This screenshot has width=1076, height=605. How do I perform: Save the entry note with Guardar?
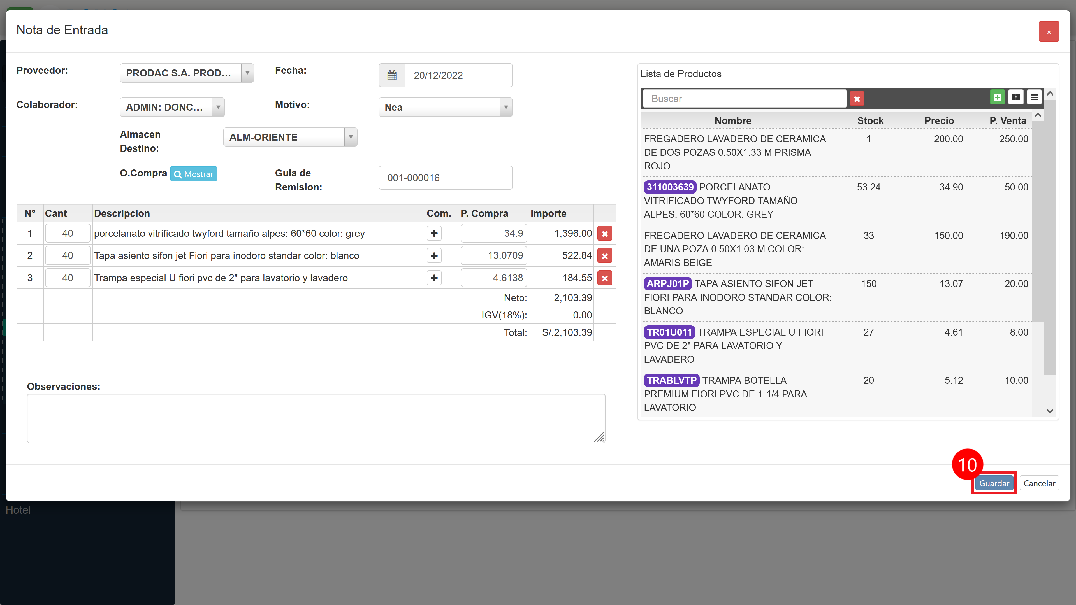[x=994, y=483]
